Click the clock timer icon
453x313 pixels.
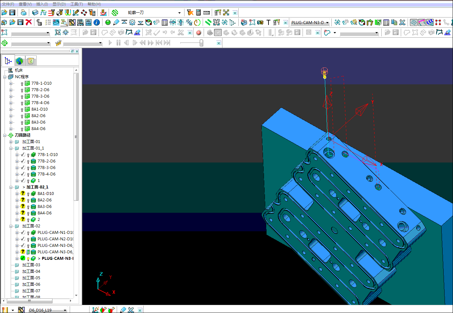(197, 22)
